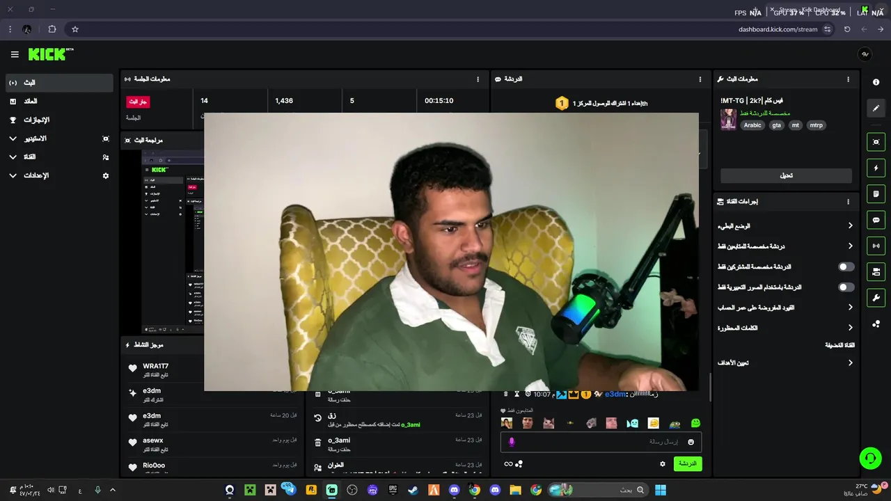
Task: Click the green wrench rail icon
Action: point(876,298)
